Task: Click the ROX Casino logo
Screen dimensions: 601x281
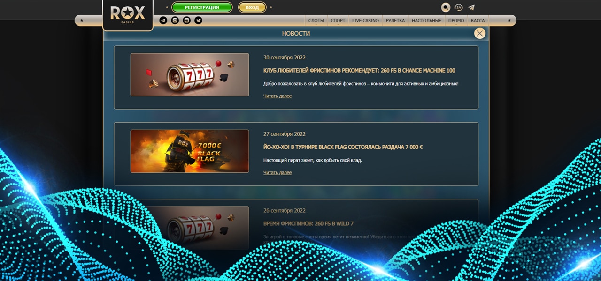Action: point(128,15)
